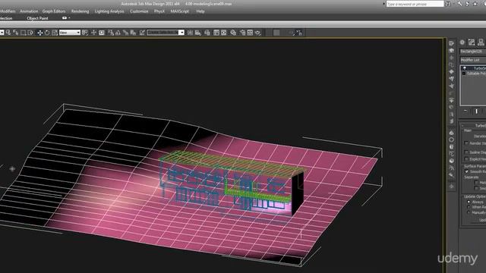
Task: Open Curve Editor icon in toolbar
Action: tap(216, 33)
